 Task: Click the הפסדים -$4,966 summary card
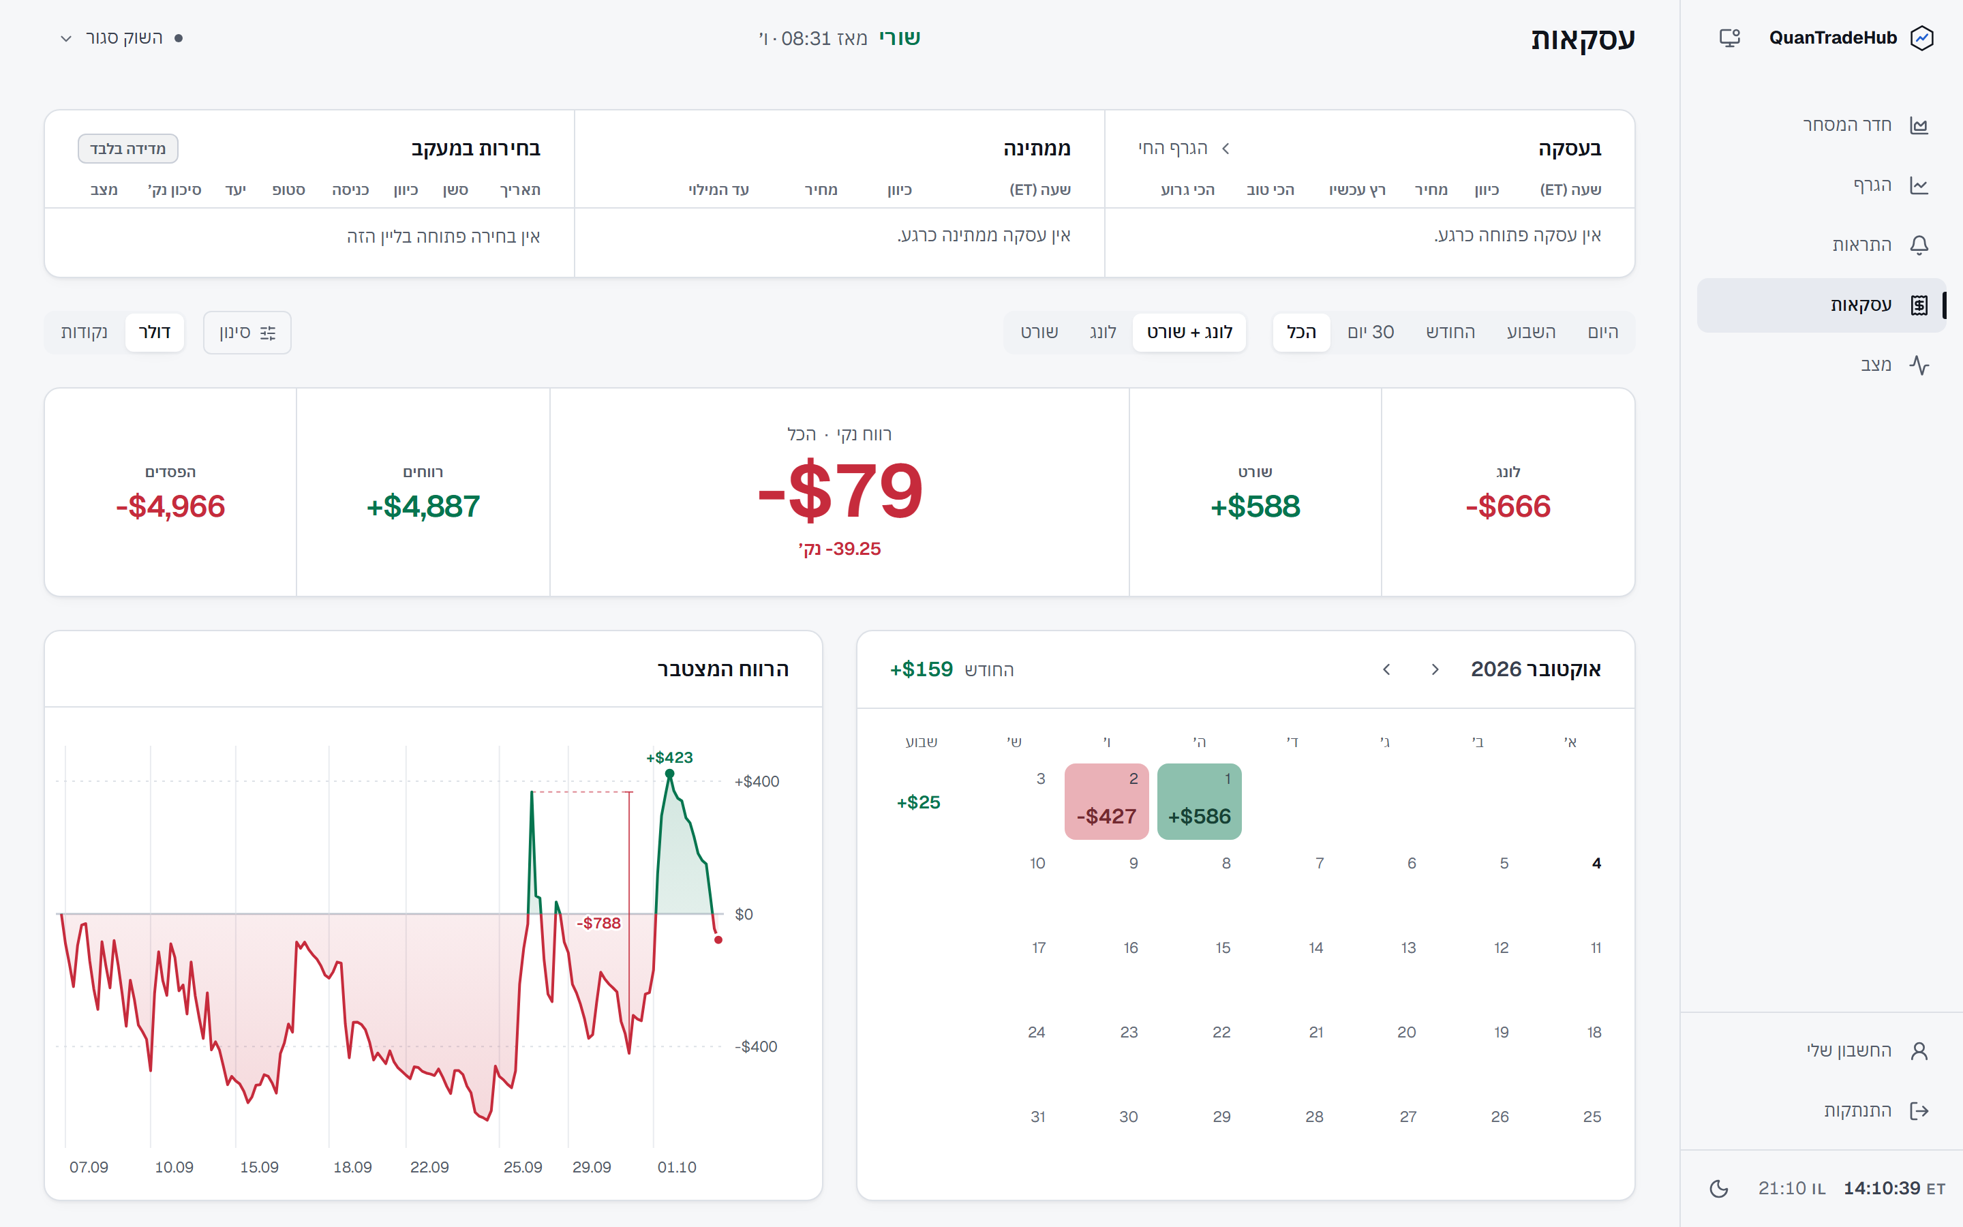(170, 493)
